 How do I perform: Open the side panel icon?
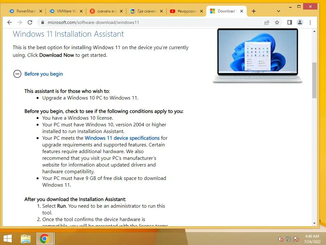tap(290, 22)
